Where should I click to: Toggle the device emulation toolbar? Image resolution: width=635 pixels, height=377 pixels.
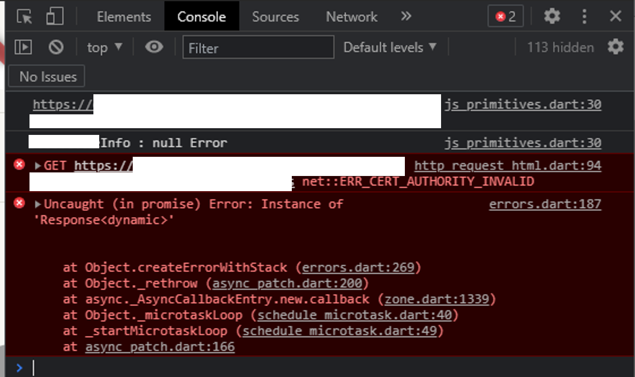tap(54, 16)
